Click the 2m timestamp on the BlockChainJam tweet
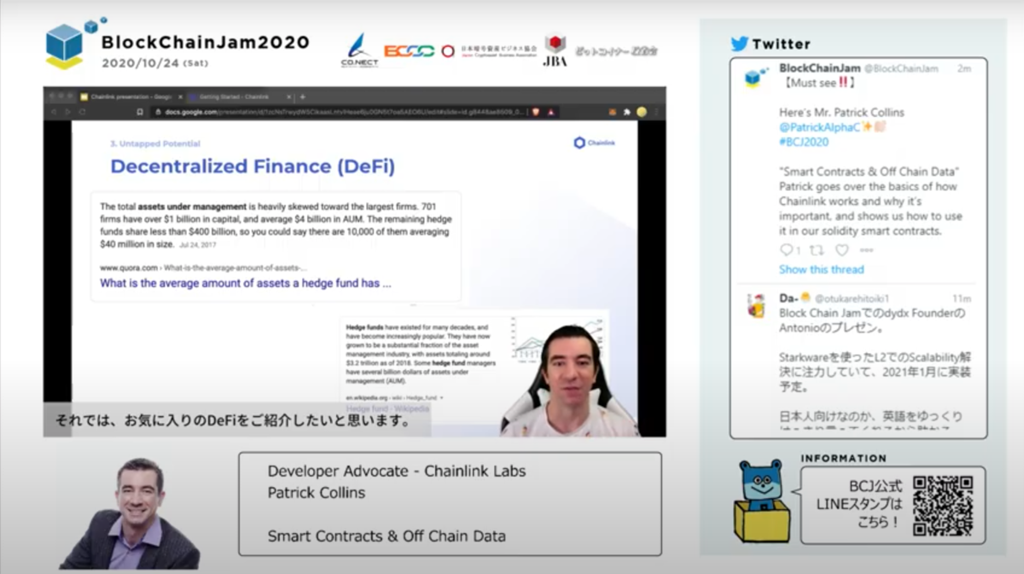The height and width of the screenshot is (574, 1024). click(x=964, y=68)
